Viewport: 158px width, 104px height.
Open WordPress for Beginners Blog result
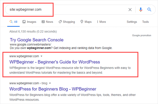tap(53, 89)
